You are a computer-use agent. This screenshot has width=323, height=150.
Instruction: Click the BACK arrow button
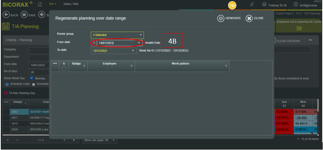click(6, 15)
